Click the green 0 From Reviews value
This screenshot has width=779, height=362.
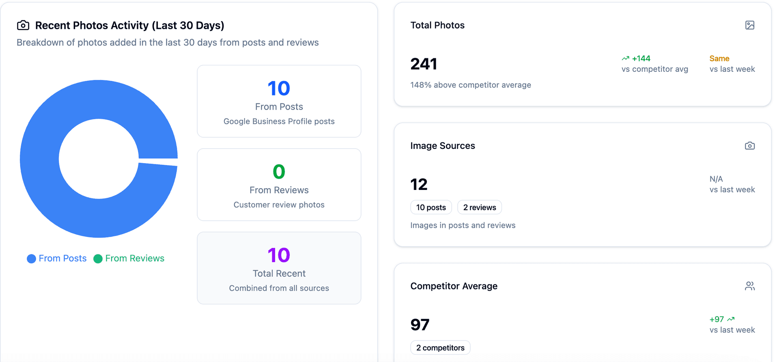click(279, 172)
